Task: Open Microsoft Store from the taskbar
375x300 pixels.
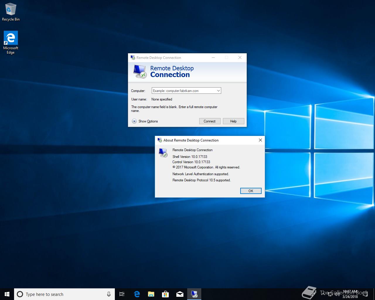Action: pyautogui.click(x=165, y=294)
